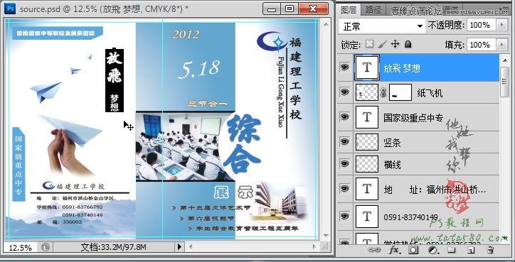Select the layer named 竖条
This screenshot has height=262, width=515.
pos(392,142)
